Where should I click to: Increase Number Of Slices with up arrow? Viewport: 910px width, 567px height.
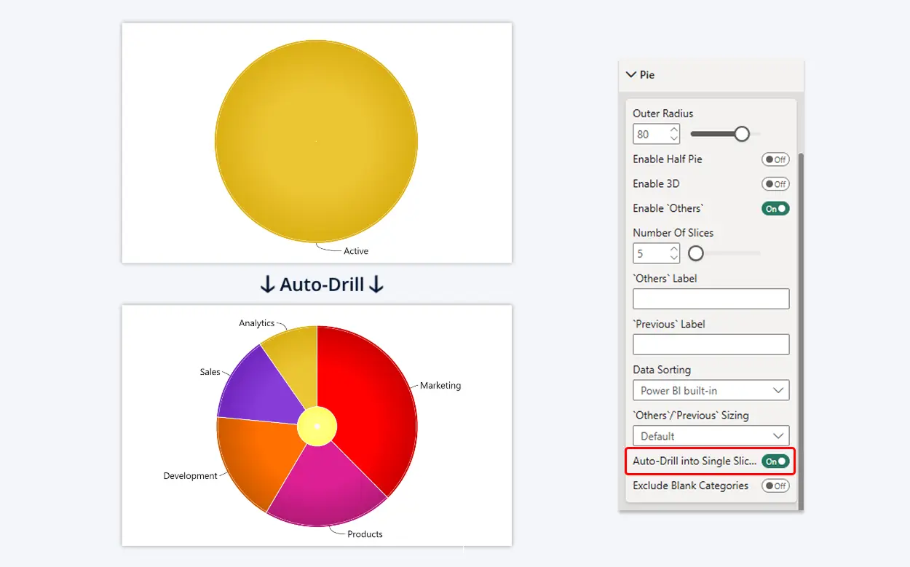tap(674, 249)
